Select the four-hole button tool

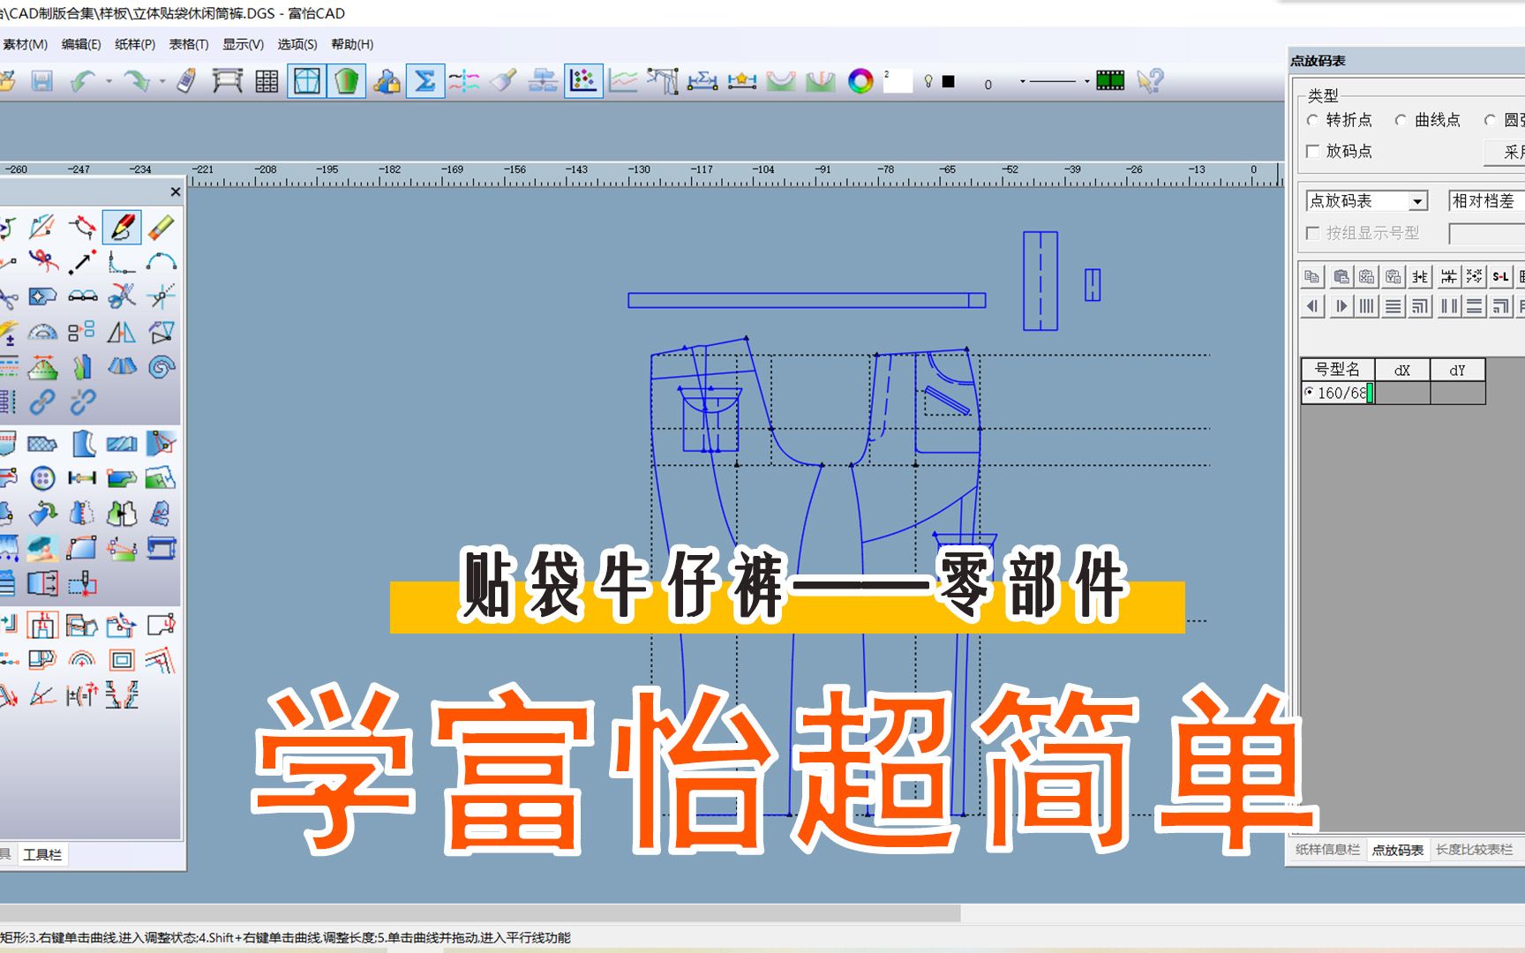pyautogui.click(x=42, y=478)
